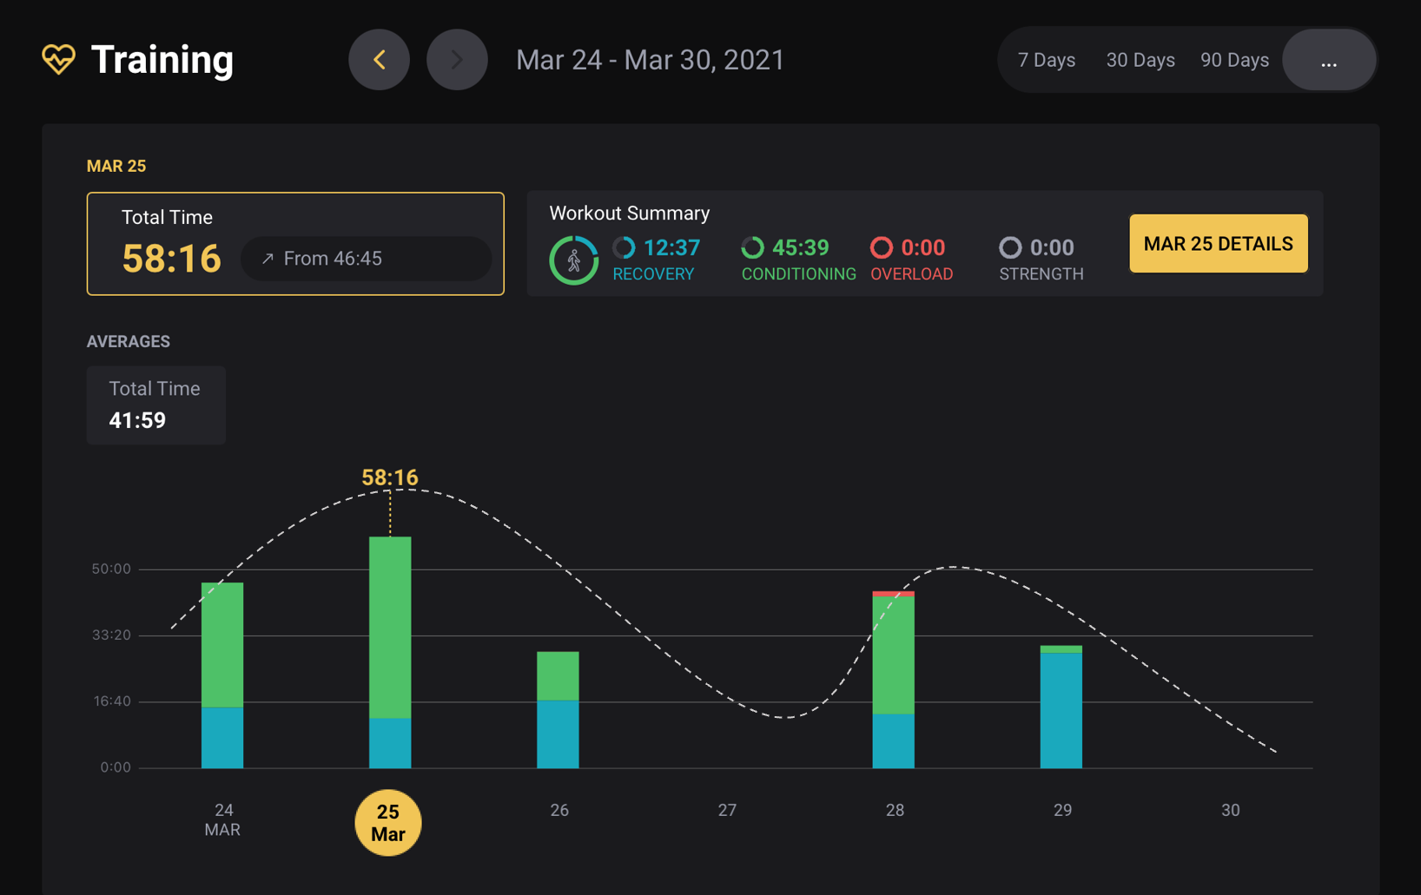1421x895 pixels.
Task: Click the averages Total Time 41:59 tile
Action: coord(156,405)
